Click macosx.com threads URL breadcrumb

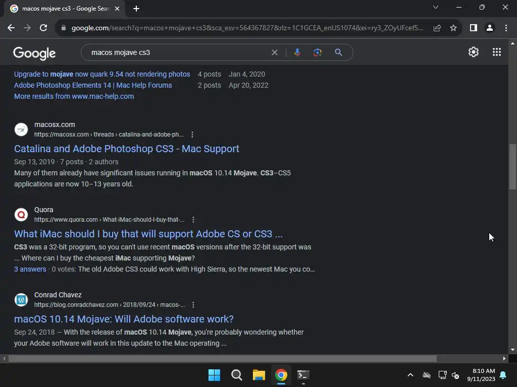(x=109, y=135)
